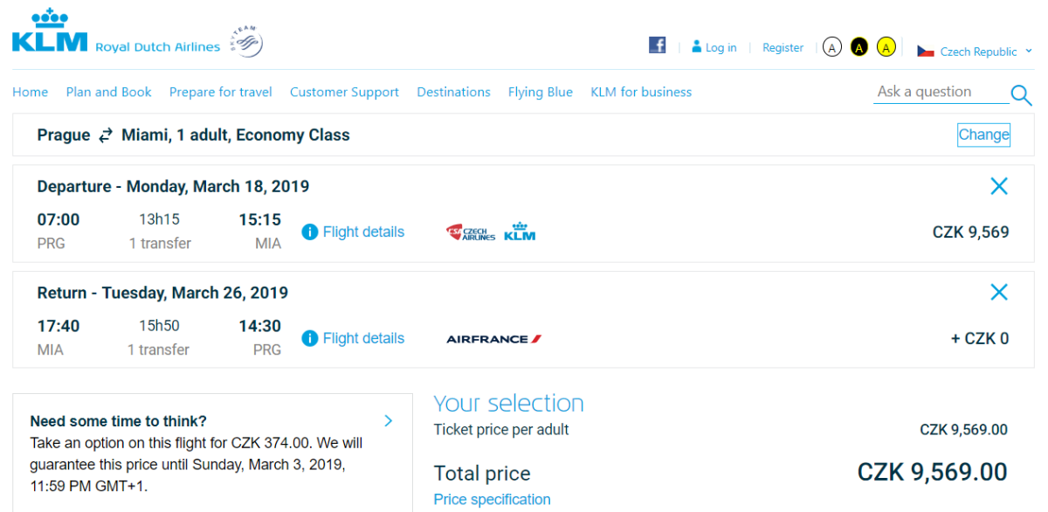
Task: Open the Flying Blue menu item
Action: click(540, 92)
